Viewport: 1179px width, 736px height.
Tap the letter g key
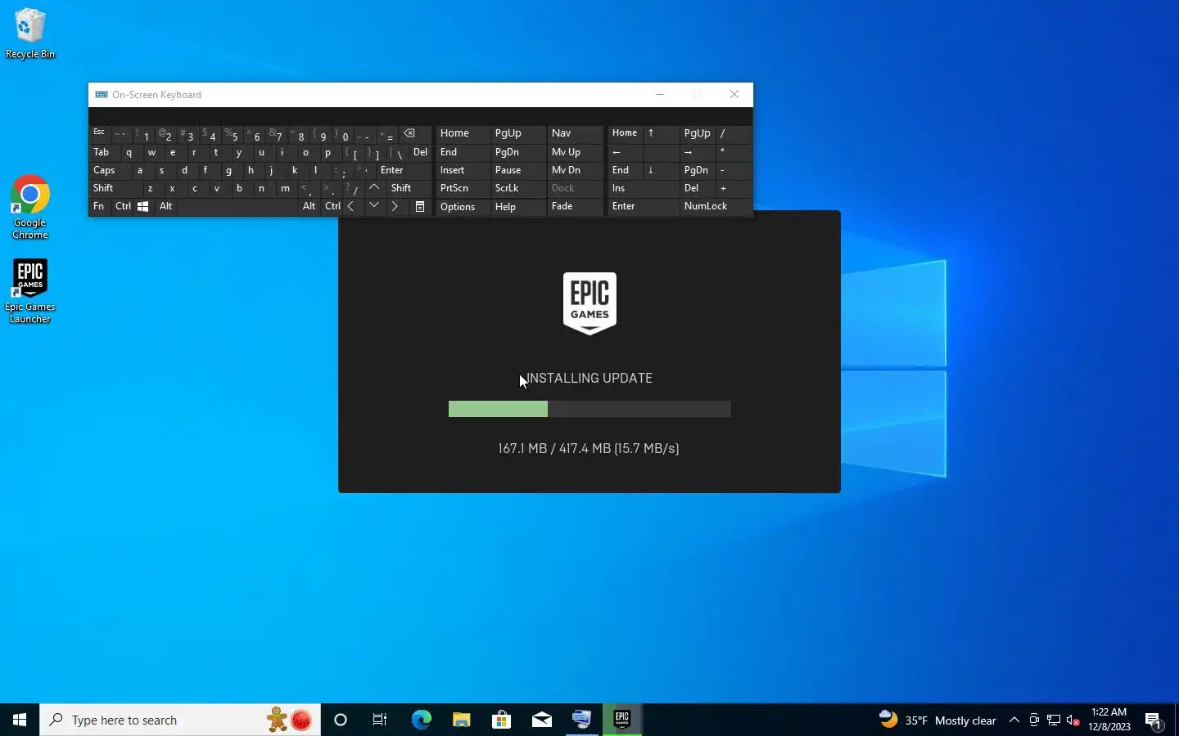click(x=229, y=170)
